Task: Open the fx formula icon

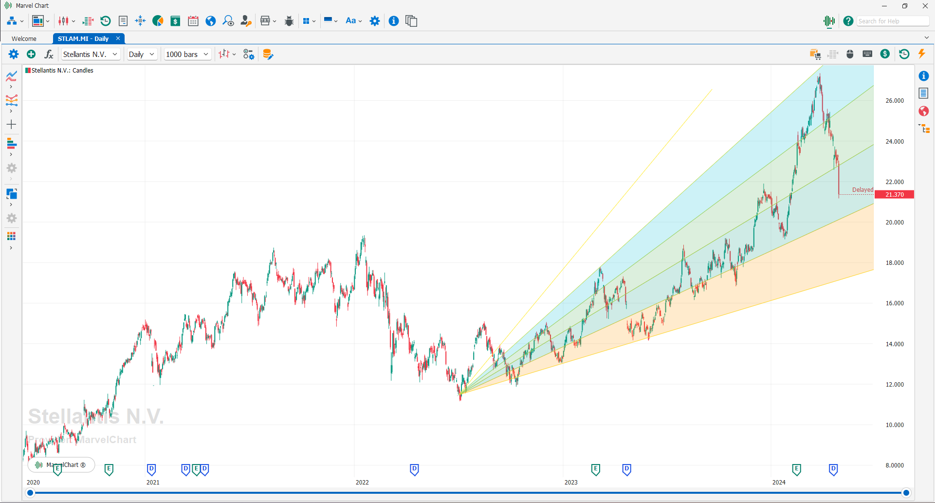Action: click(x=49, y=54)
